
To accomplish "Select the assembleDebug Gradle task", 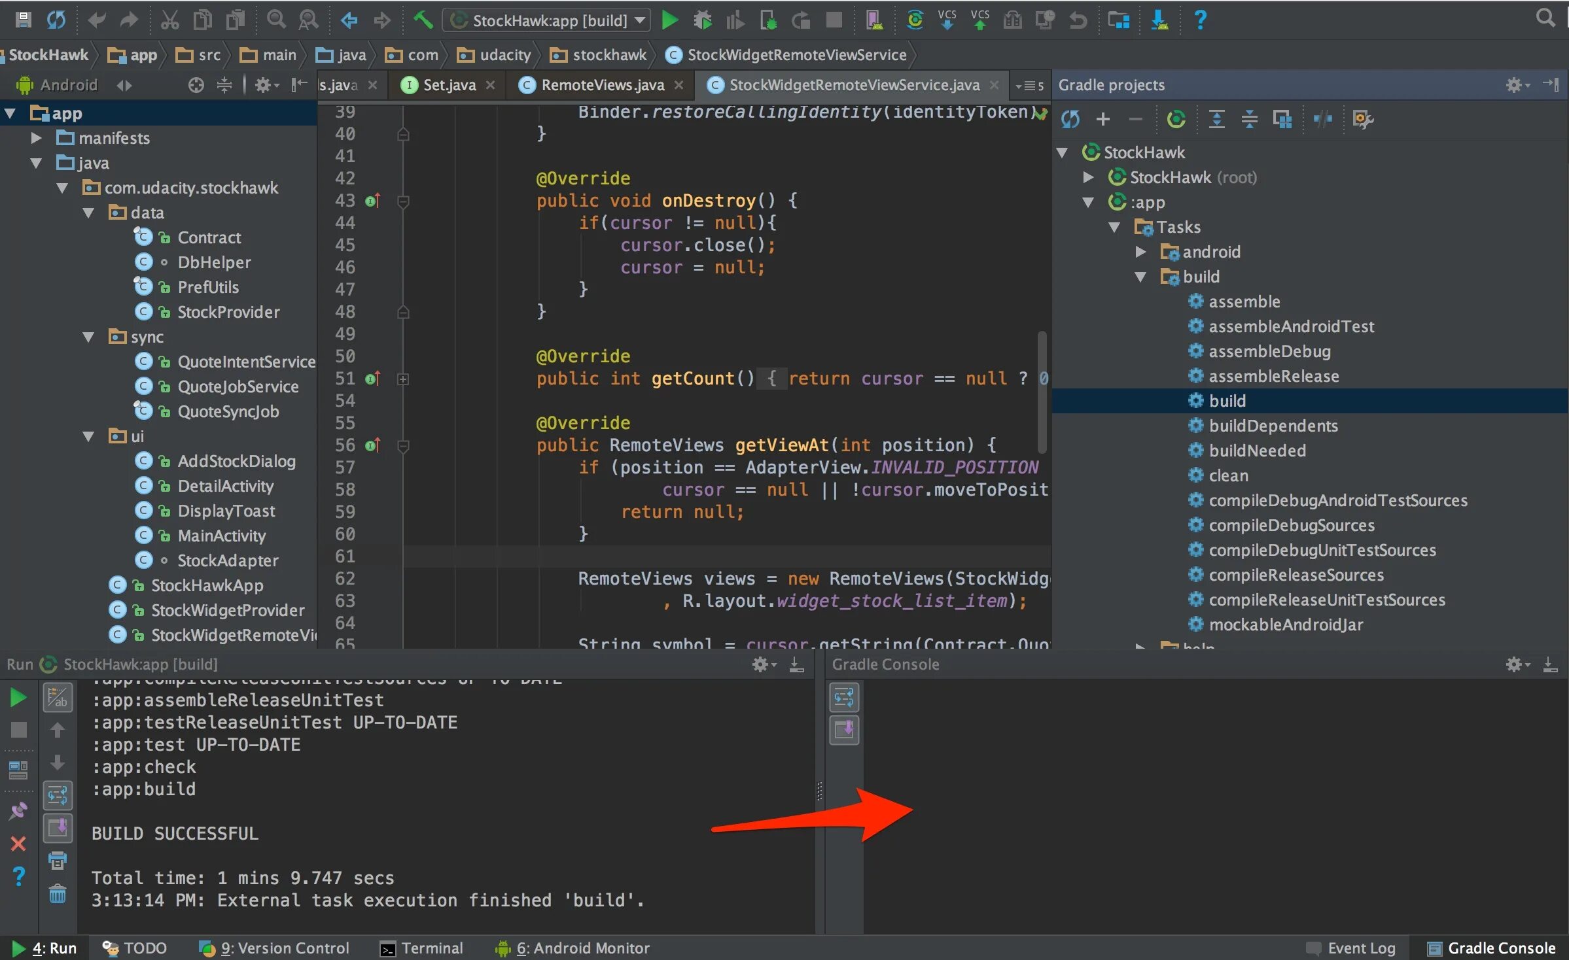I will [1269, 352].
